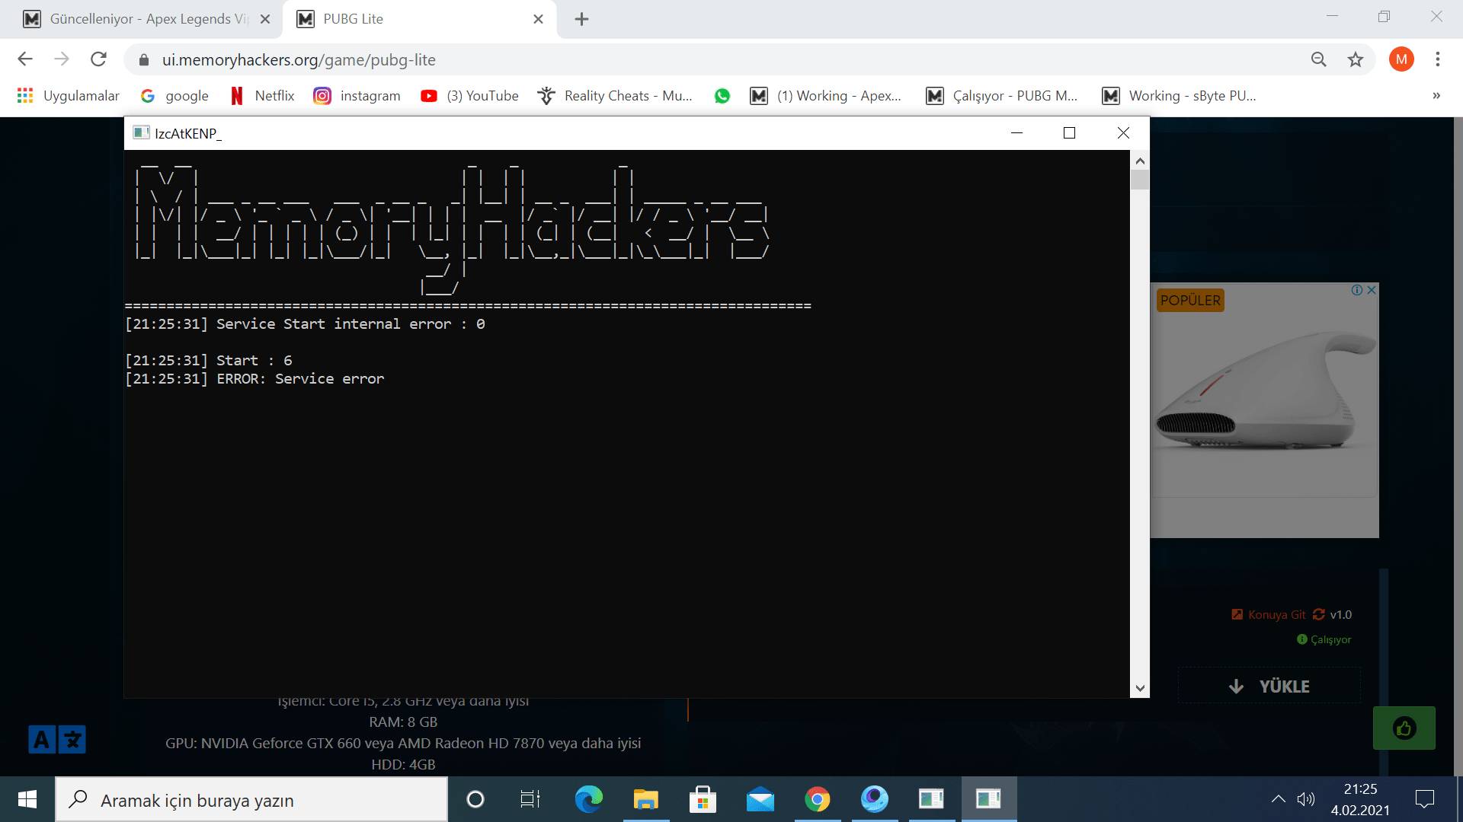Screen dimensions: 1463x822
Task: Open the Working - sByte PU bookmark
Action: pyautogui.click(x=1180, y=96)
